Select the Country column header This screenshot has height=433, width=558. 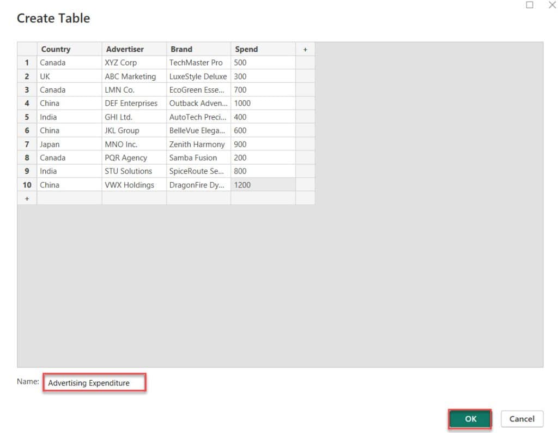(69, 49)
